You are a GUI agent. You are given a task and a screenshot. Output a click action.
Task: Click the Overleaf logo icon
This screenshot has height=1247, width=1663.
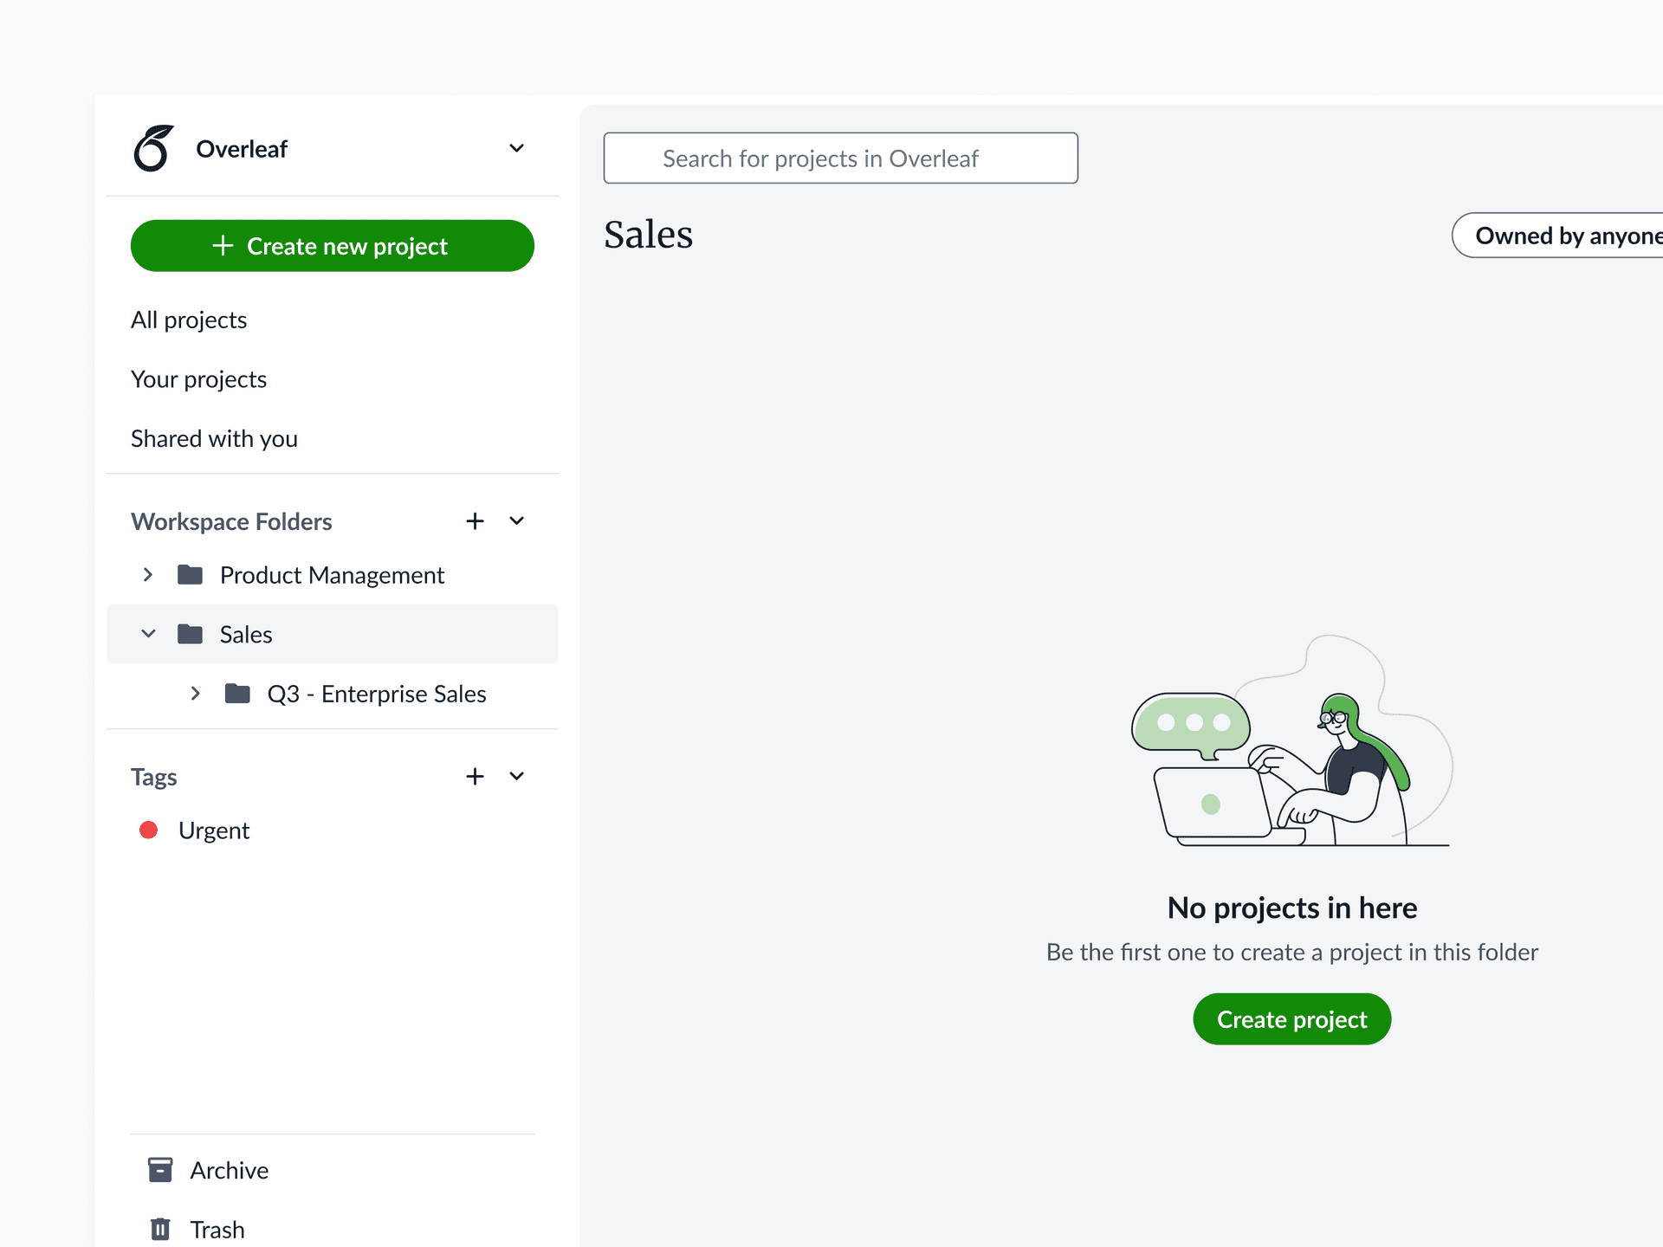[153, 149]
